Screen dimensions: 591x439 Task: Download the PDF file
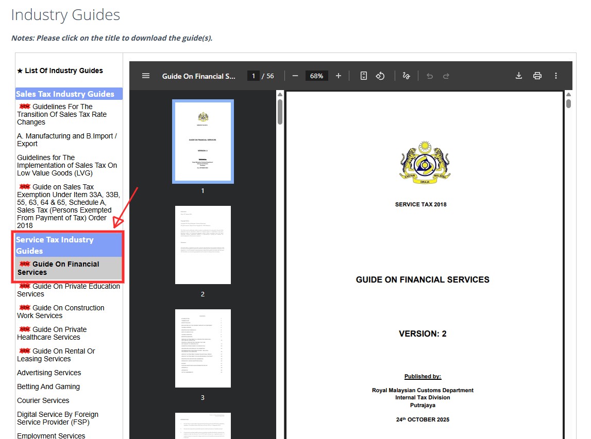[x=519, y=76]
